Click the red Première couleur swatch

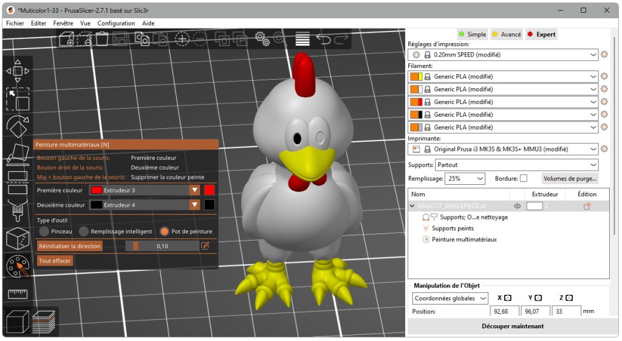210,190
